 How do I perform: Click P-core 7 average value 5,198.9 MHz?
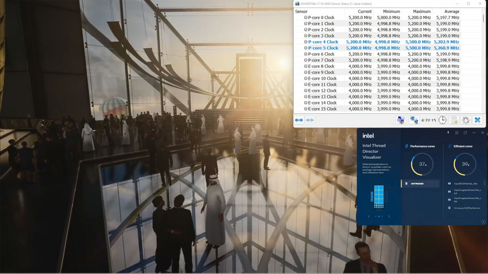point(448,60)
